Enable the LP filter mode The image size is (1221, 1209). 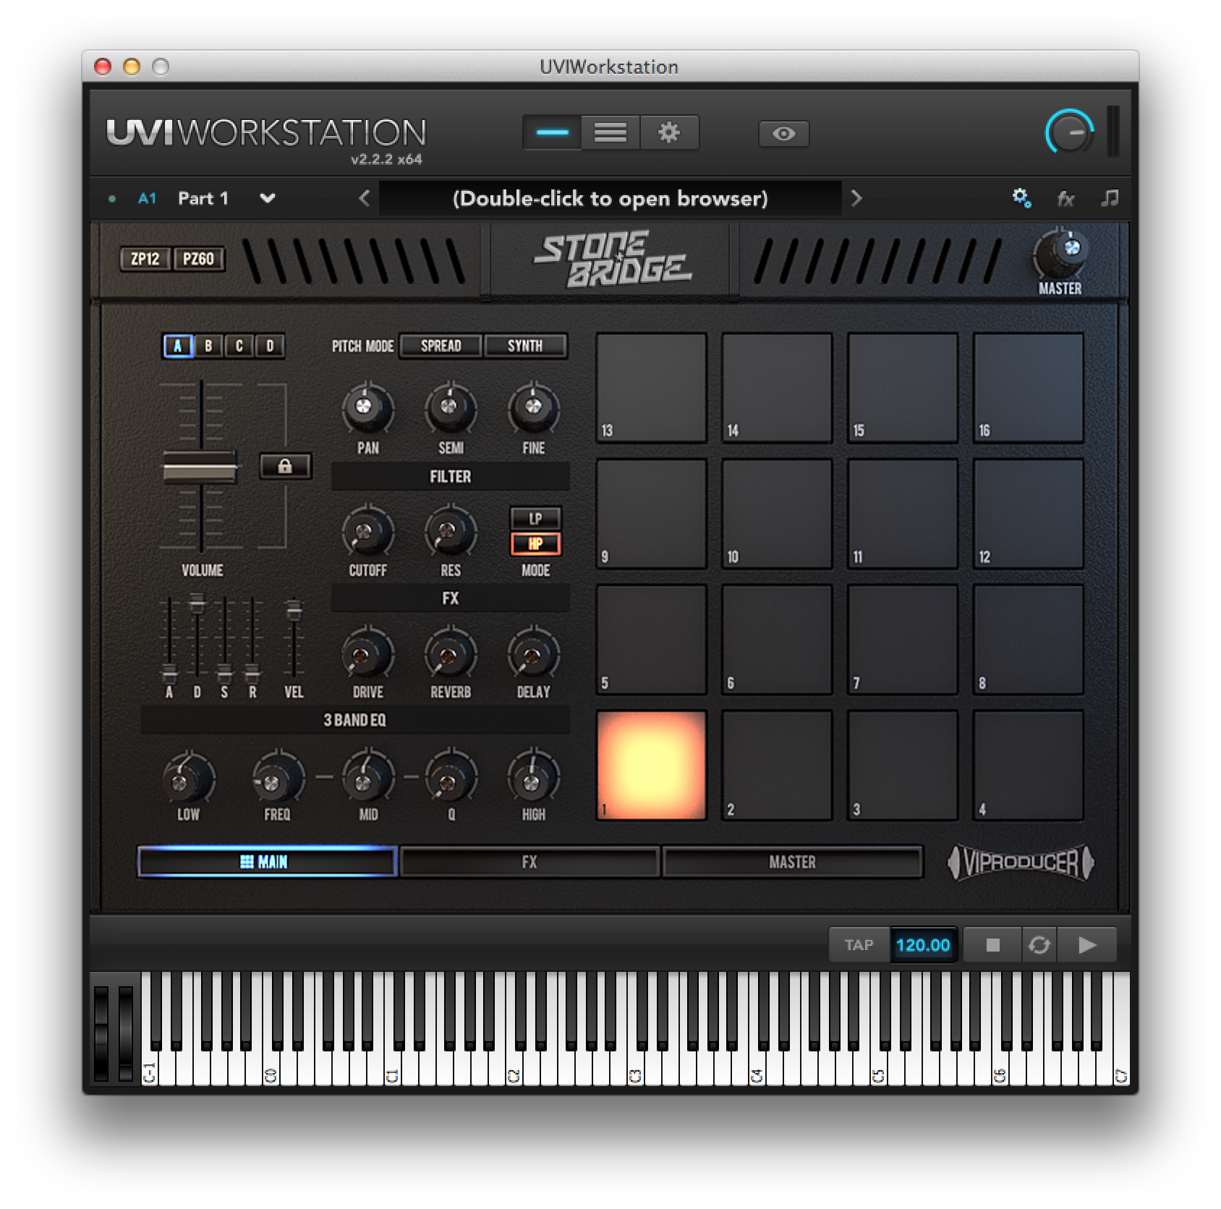537,518
